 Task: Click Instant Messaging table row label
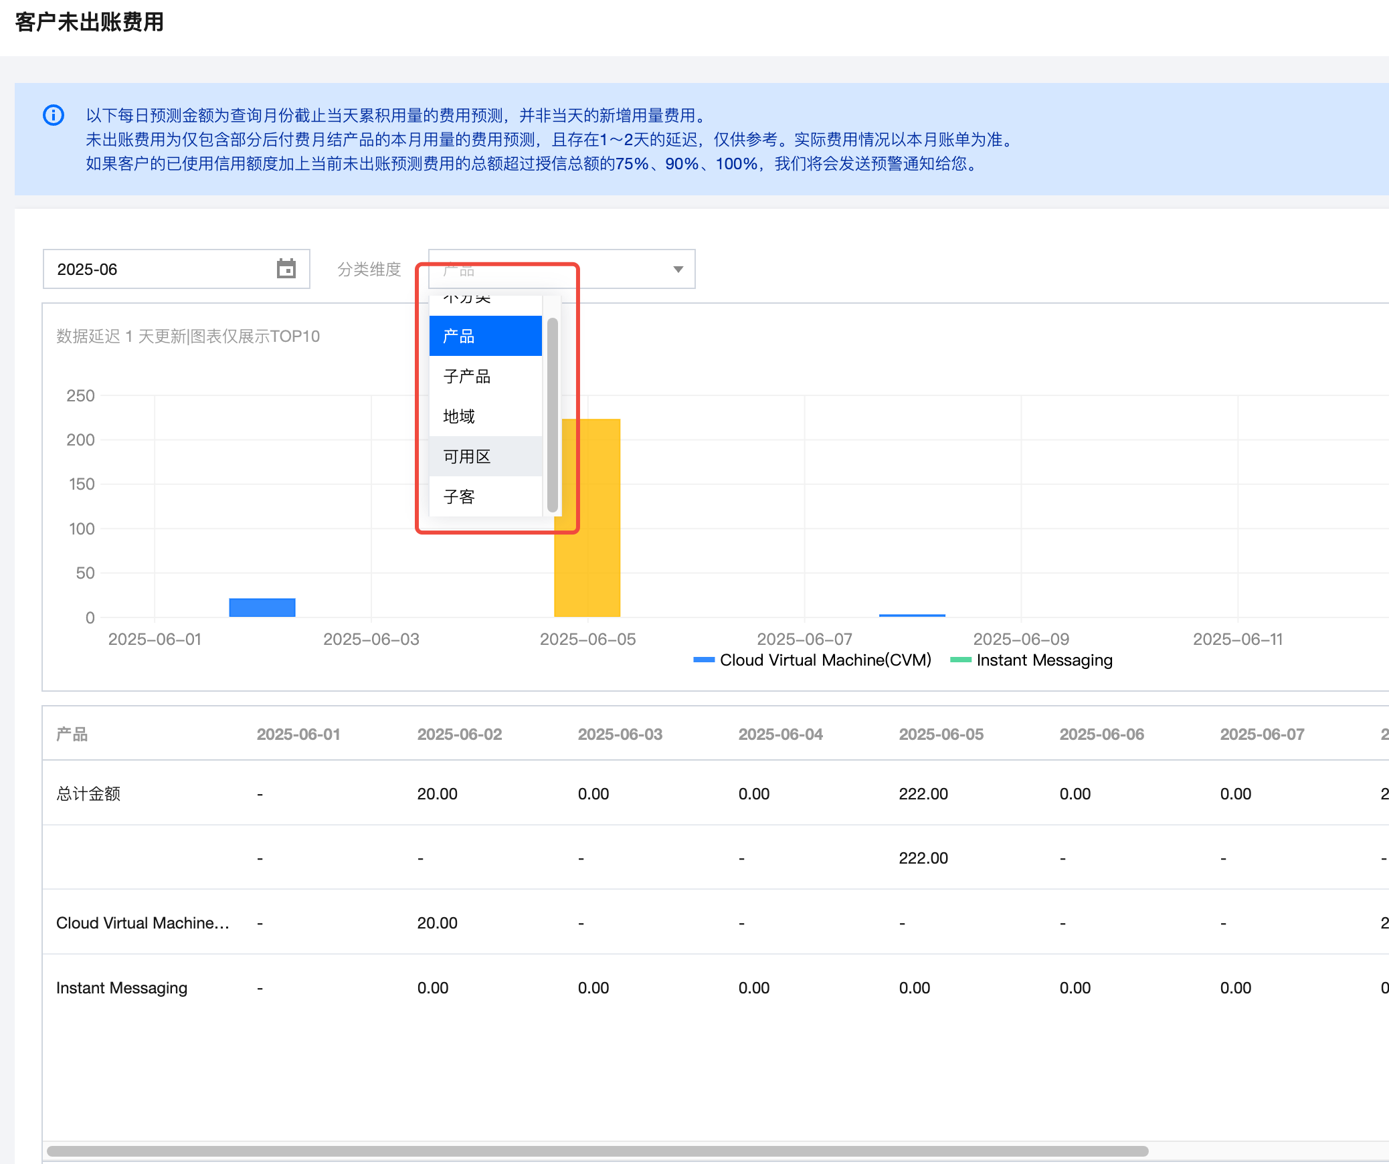[x=122, y=988]
